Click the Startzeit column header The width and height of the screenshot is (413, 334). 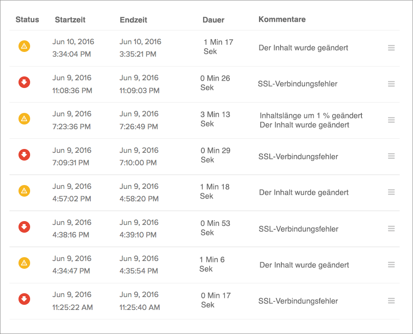(x=70, y=19)
